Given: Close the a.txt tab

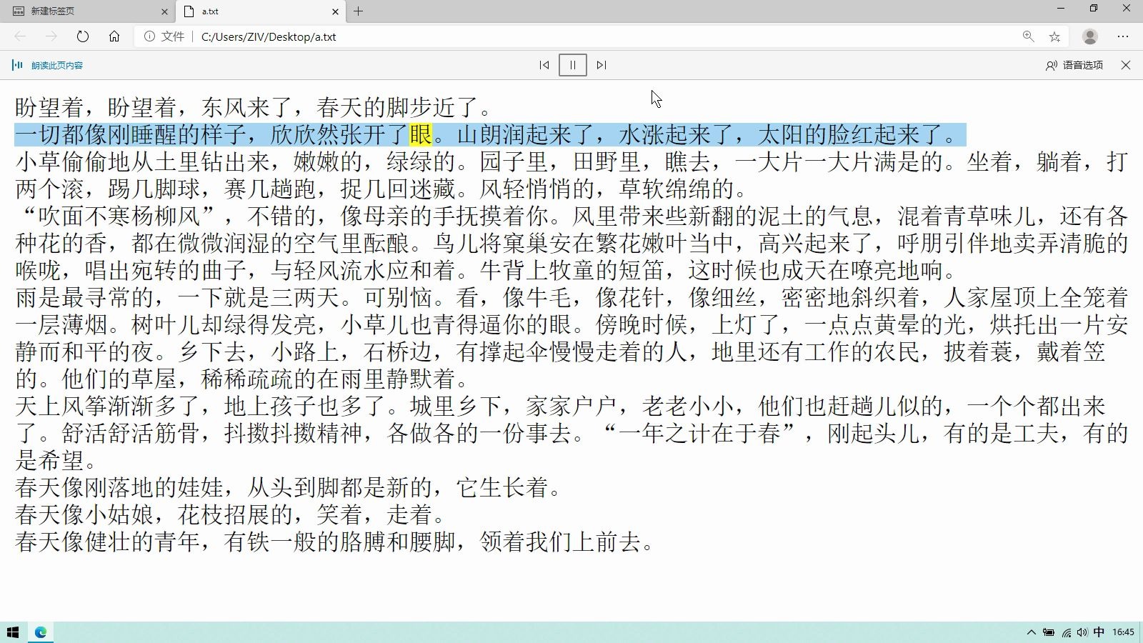Looking at the screenshot, I should click(x=336, y=11).
